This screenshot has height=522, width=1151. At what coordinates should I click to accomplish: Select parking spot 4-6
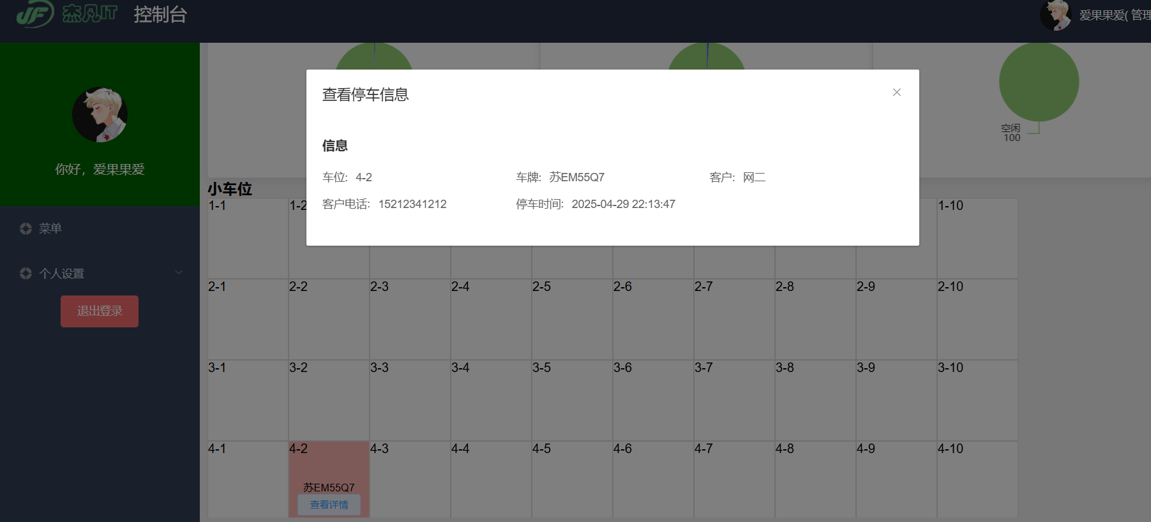(653, 479)
